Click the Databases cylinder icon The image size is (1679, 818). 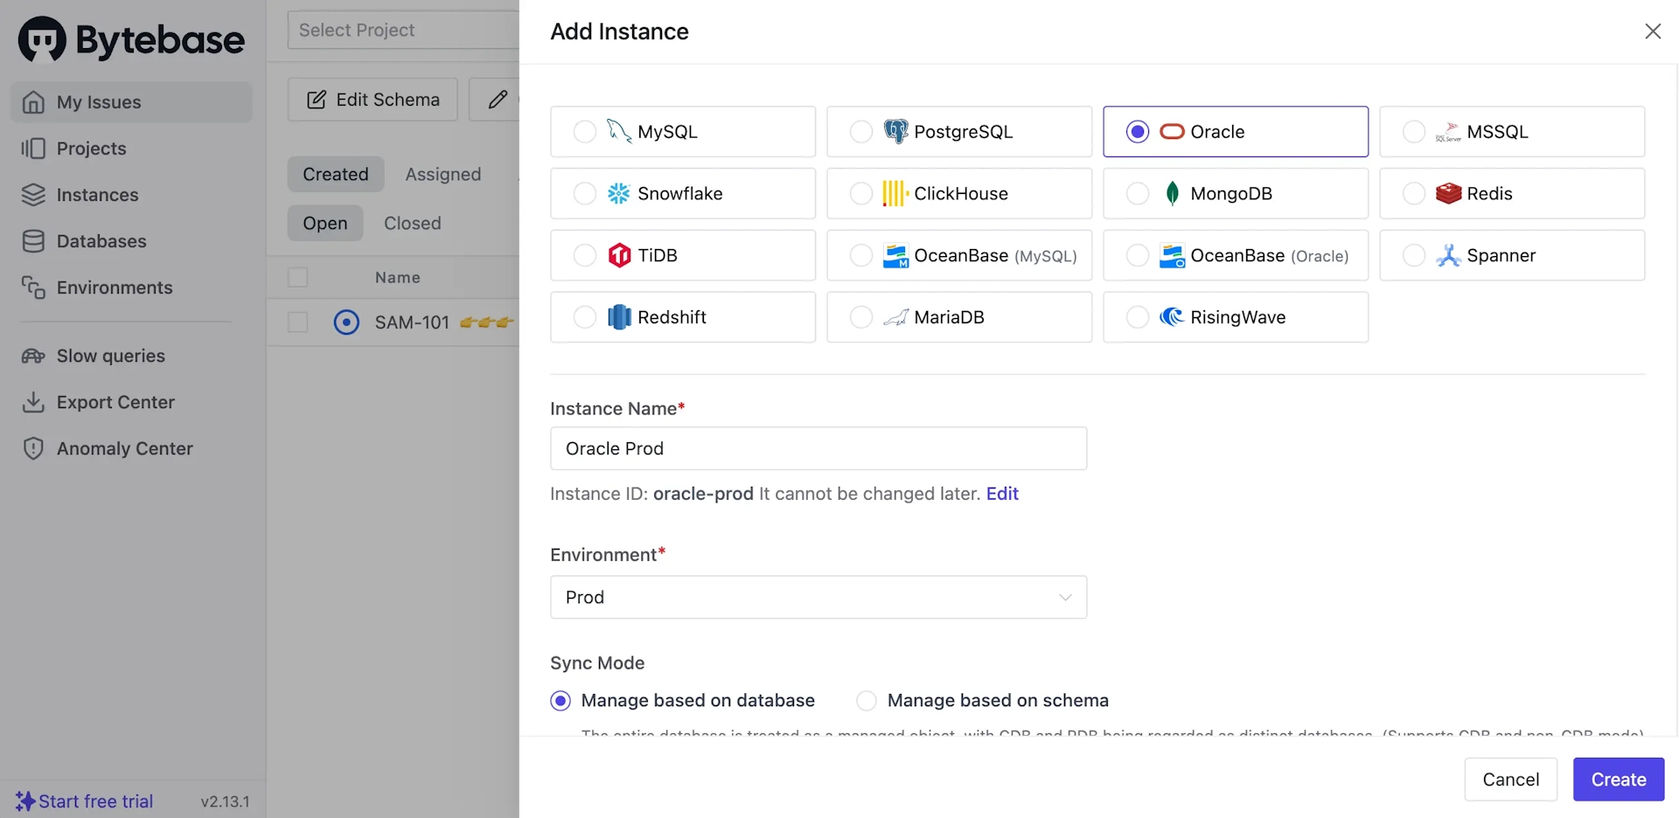[x=33, y=241]
